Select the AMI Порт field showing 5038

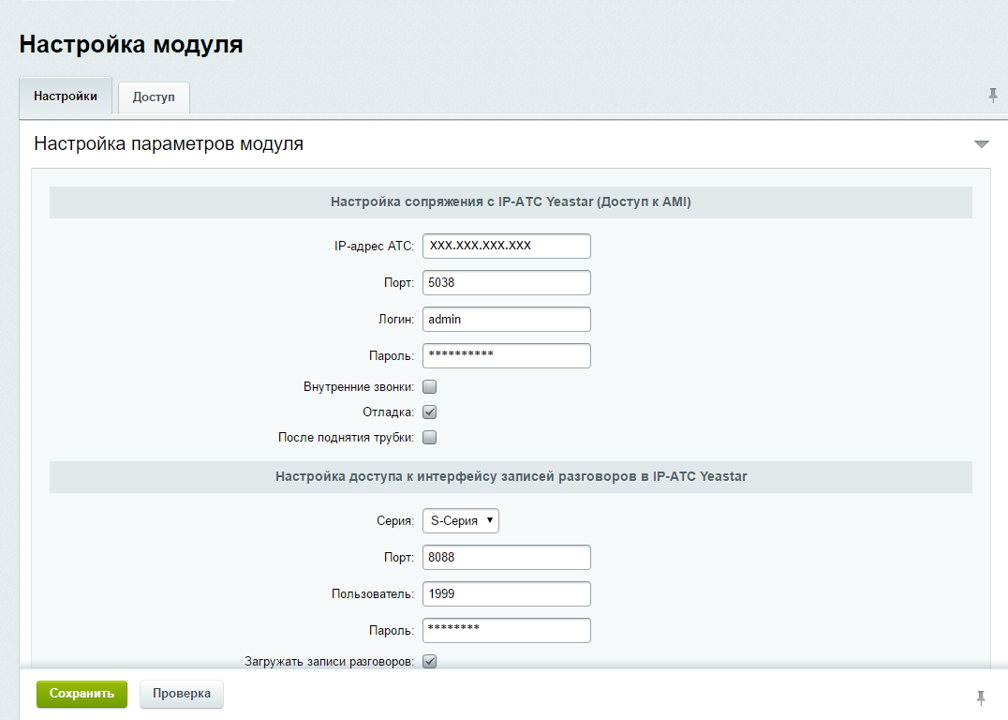point(506,282)
